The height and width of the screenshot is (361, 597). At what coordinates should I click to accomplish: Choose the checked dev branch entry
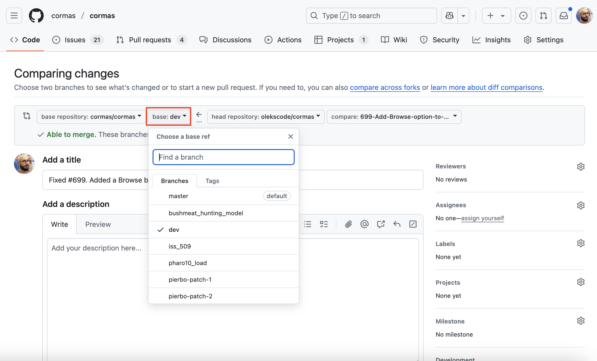tap(174, 230)
